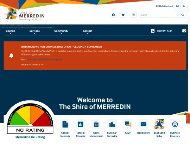The height and width of the screenshot is (152, 190).
Task: Open the Business Directory smiley icon
Action: point(175,124)
